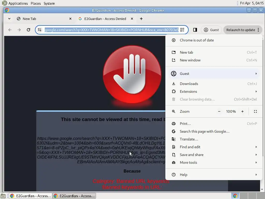Close the E2Guardian Access Denied tab
The image size is (265, 199).
tap(132, 19)
